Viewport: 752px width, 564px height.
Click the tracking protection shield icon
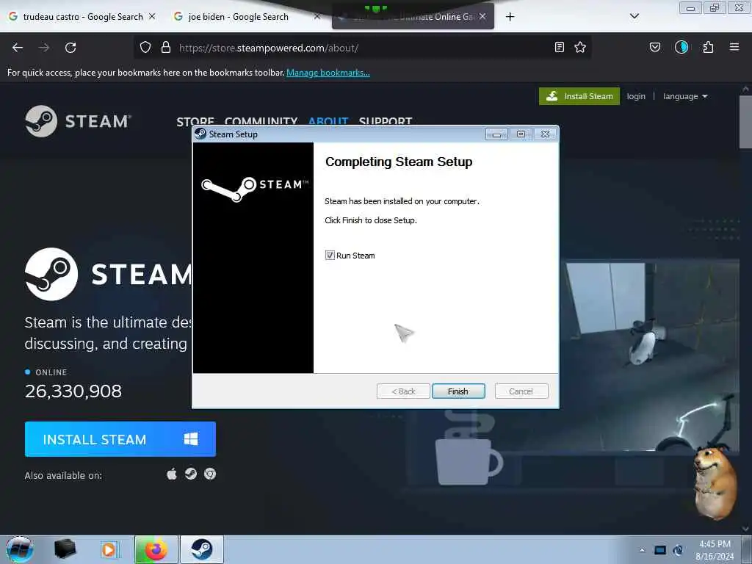point(145,47)
